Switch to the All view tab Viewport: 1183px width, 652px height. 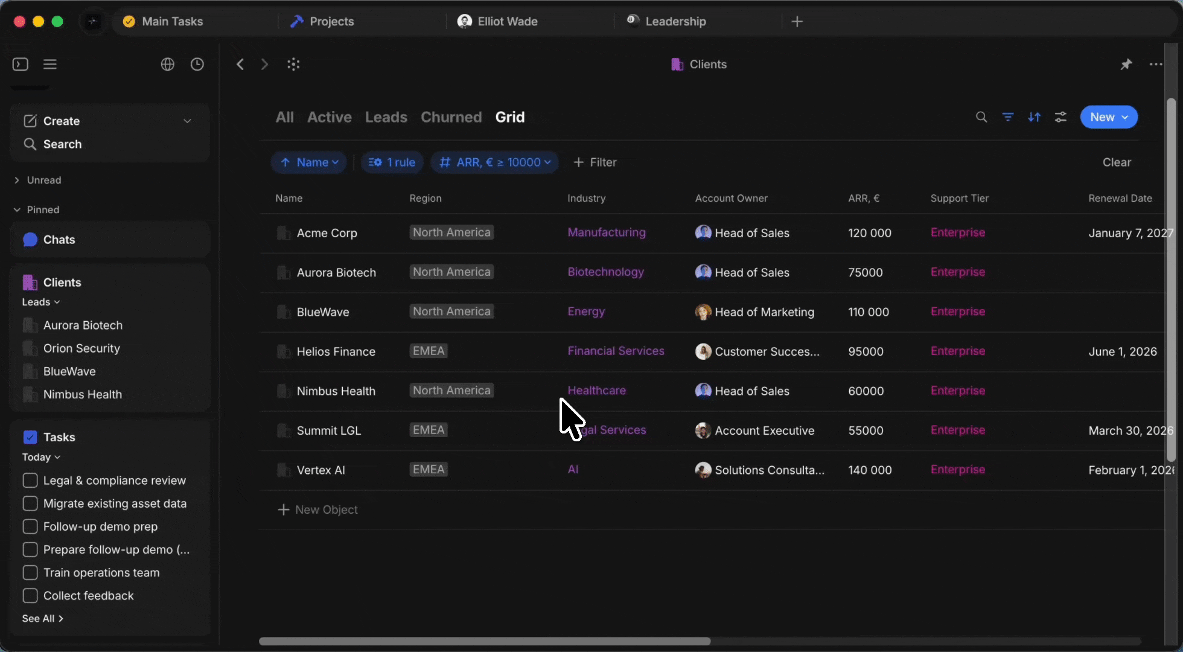285,117
